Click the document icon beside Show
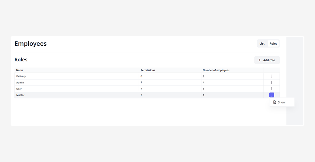Viewport: 315px width, 162px height. [275, 102]
